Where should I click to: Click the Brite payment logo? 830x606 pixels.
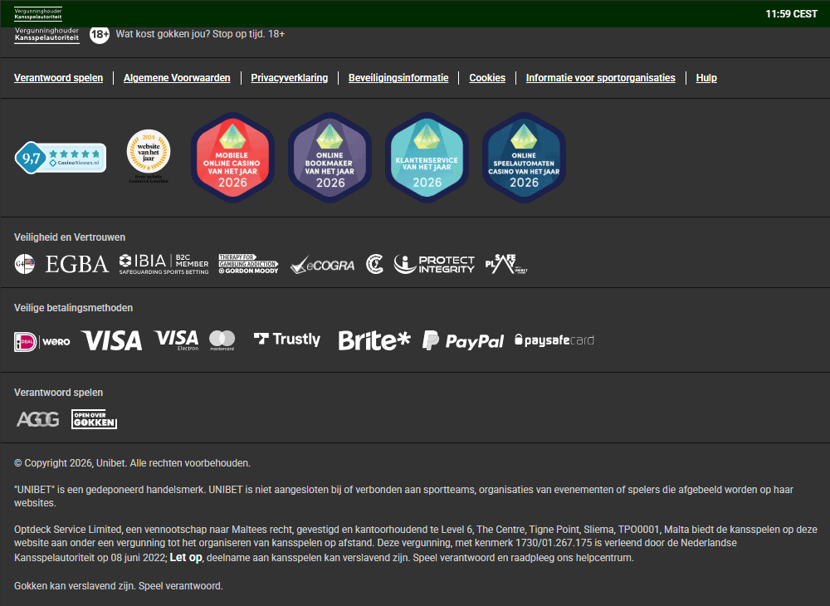[x=374, y=340]
